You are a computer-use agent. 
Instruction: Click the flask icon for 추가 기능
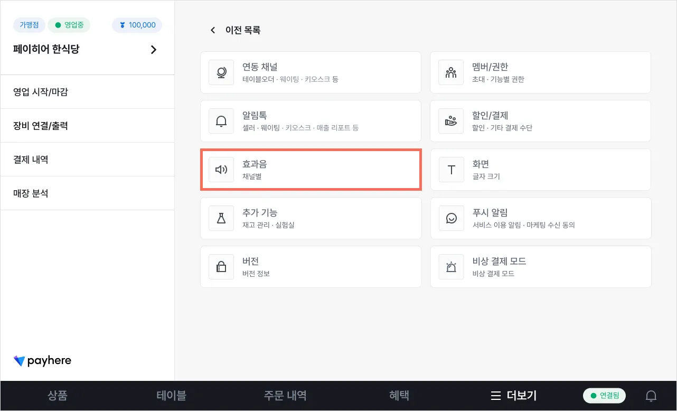click(221, 218)
